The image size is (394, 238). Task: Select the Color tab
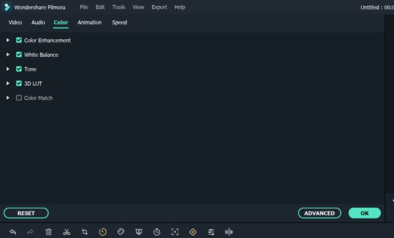[61, 23]
